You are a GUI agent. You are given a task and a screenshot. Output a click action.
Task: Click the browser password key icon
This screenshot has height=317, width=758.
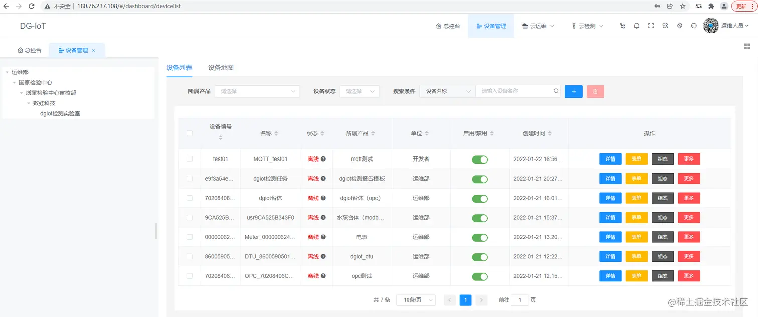(x=657, y=6)
